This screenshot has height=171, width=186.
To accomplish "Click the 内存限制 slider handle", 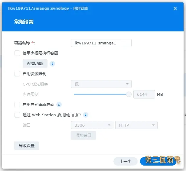I will point(129,94).
